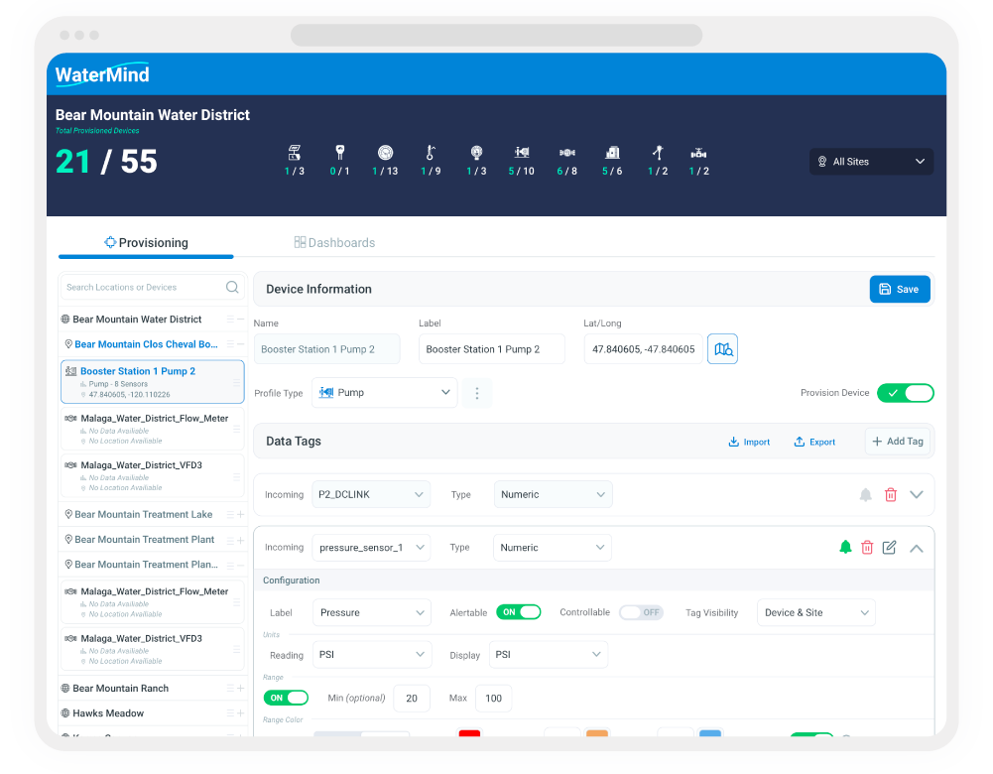Viewport: 993px width, 774px height.
Task: Click the red range color swatch
Action: coord(469,733)
